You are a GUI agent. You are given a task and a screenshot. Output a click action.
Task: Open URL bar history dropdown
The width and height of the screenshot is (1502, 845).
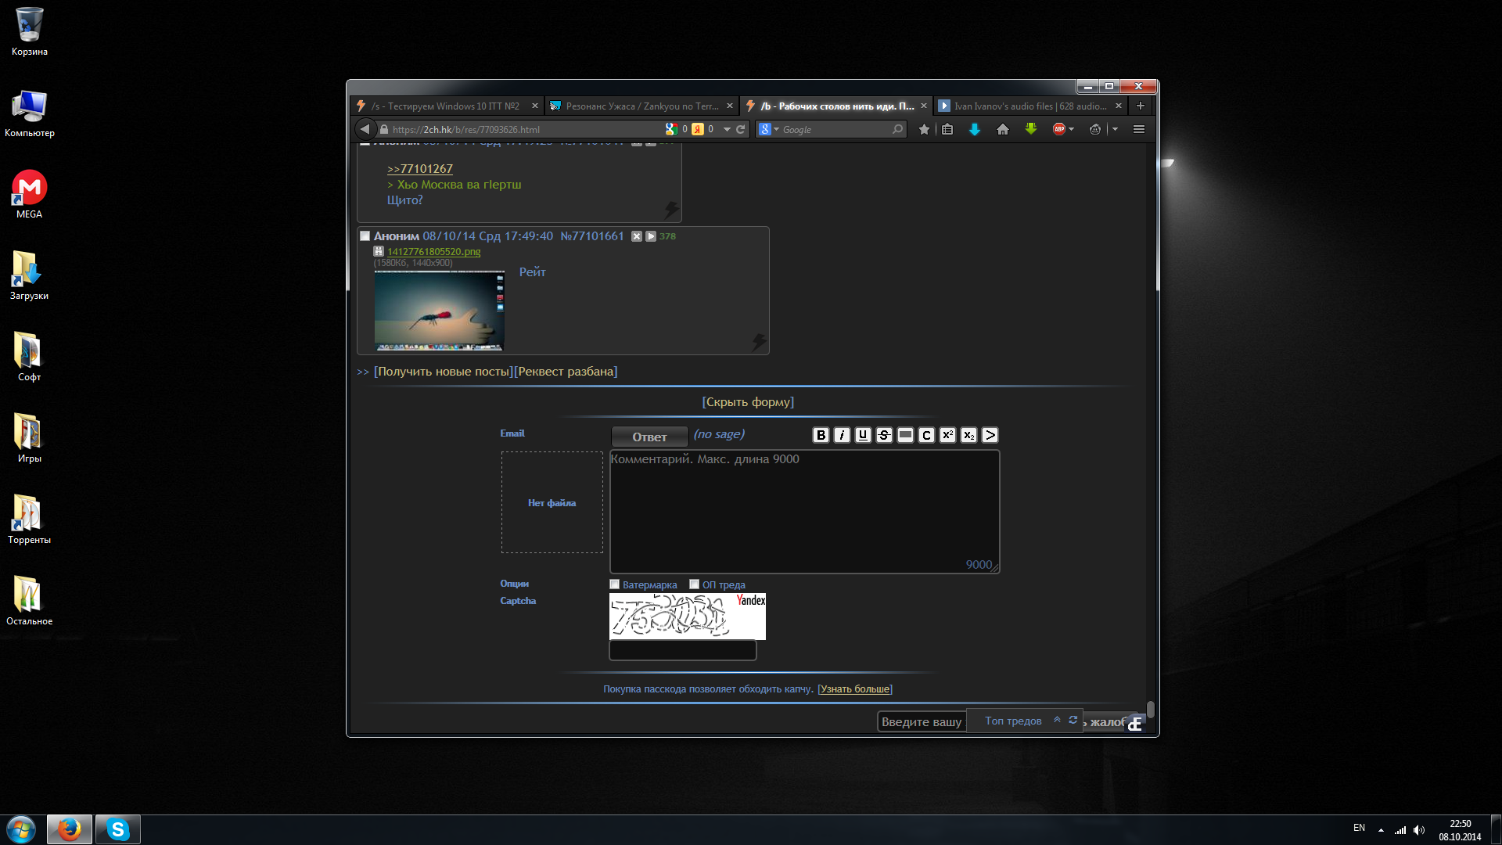coord(727,129)
